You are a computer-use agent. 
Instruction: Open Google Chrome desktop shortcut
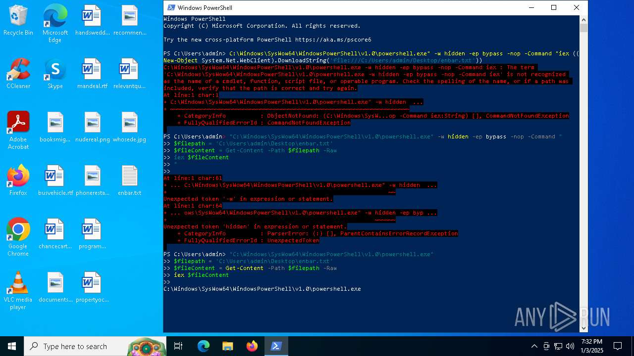point(18,237)
